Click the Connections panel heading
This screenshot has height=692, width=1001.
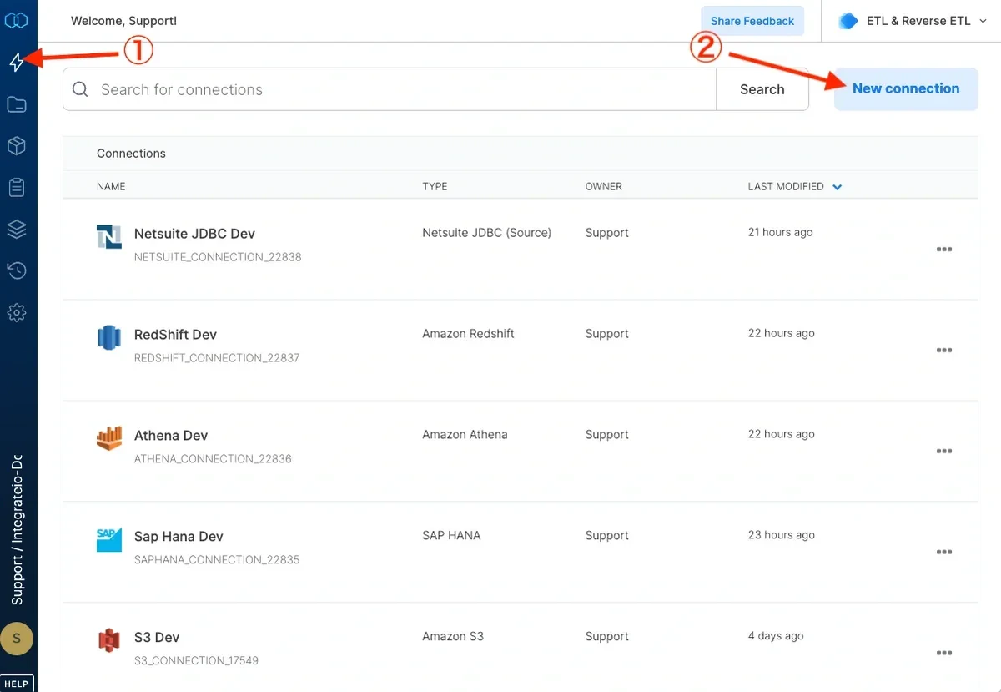click(131, 154)
